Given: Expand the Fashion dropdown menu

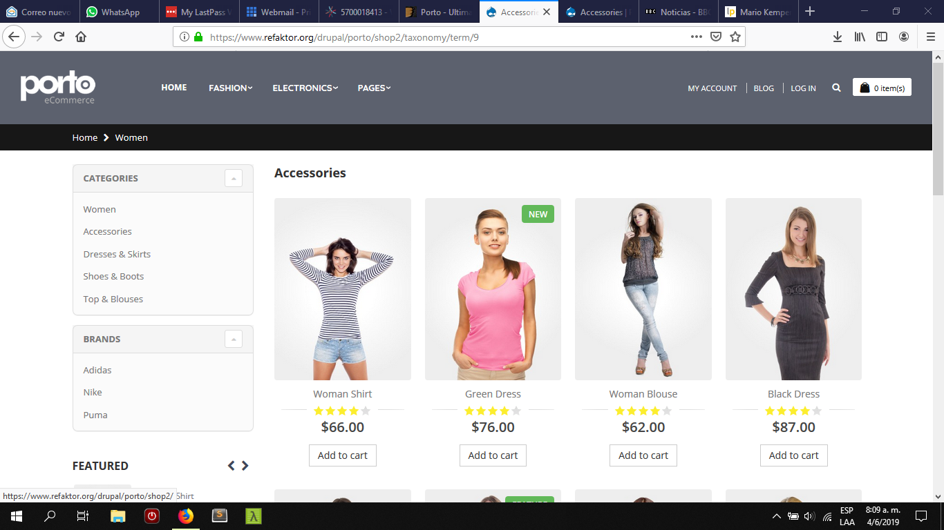Looking at the screenshot, I should click(230, 88).
